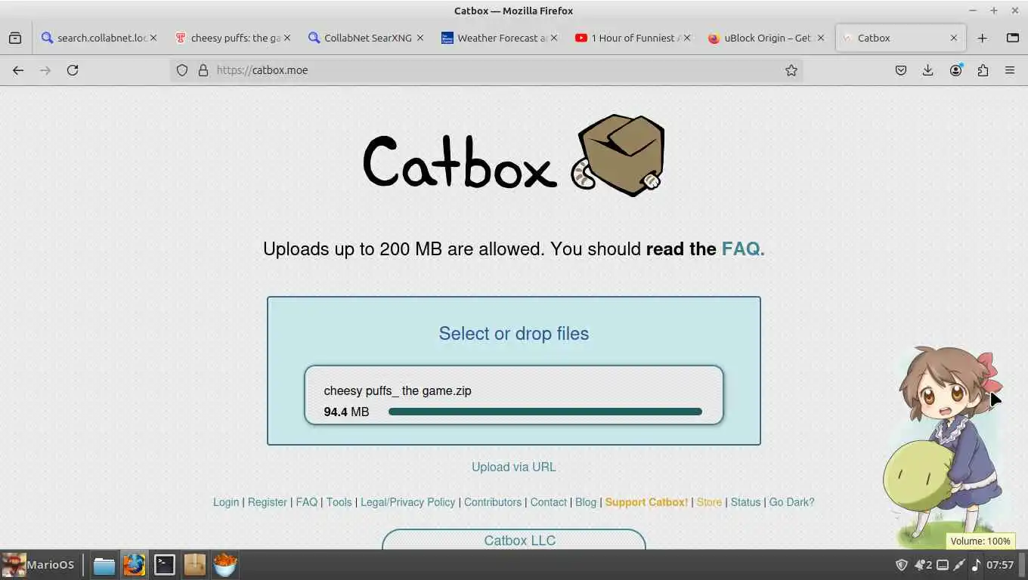The image size is (1028, 580).
Task: Click display tray icon
Action: coord(943,565)
